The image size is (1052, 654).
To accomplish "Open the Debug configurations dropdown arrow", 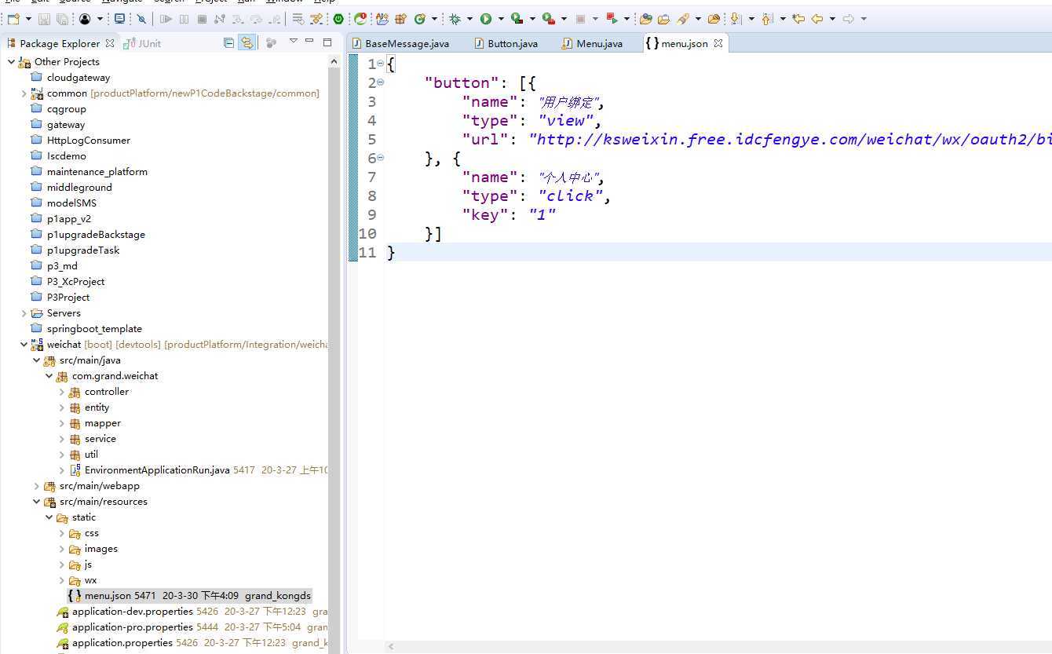I will click(469, 19).
